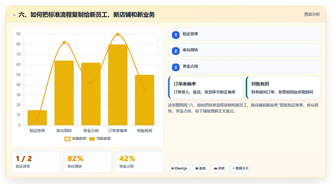Click the 验证效率 x-axis label
332x184 pixels.
[37, 131]
